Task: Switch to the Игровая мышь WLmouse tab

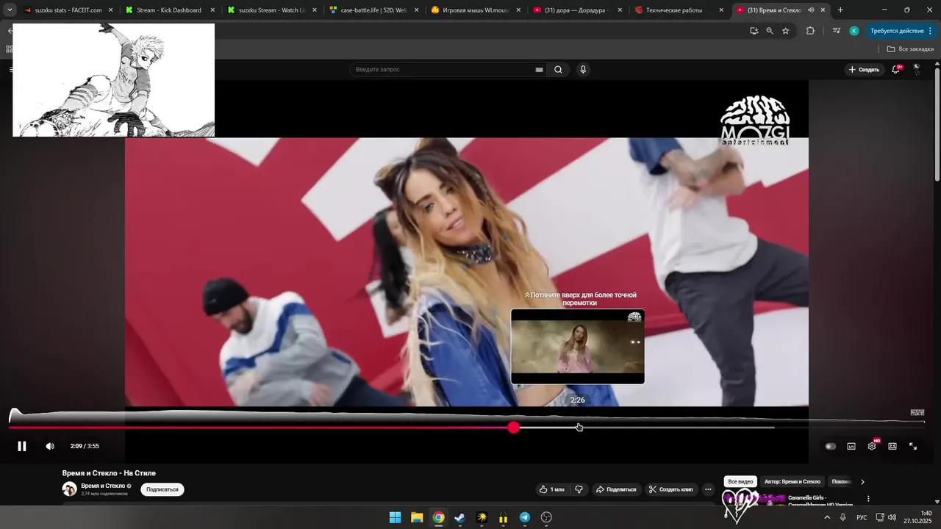Action: (475, 10)
